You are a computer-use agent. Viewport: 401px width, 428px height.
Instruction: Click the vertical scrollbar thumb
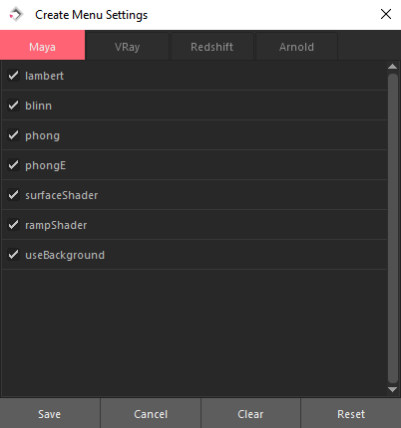click(393, 228)
